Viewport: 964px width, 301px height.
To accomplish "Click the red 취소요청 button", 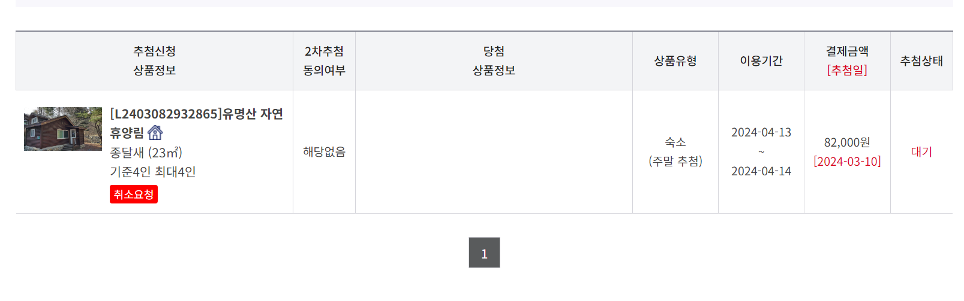I will click(x=134, y=194).
